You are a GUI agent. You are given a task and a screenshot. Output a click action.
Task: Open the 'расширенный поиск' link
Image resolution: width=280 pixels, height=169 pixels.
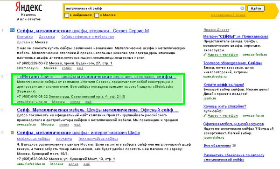pos(228,15)
